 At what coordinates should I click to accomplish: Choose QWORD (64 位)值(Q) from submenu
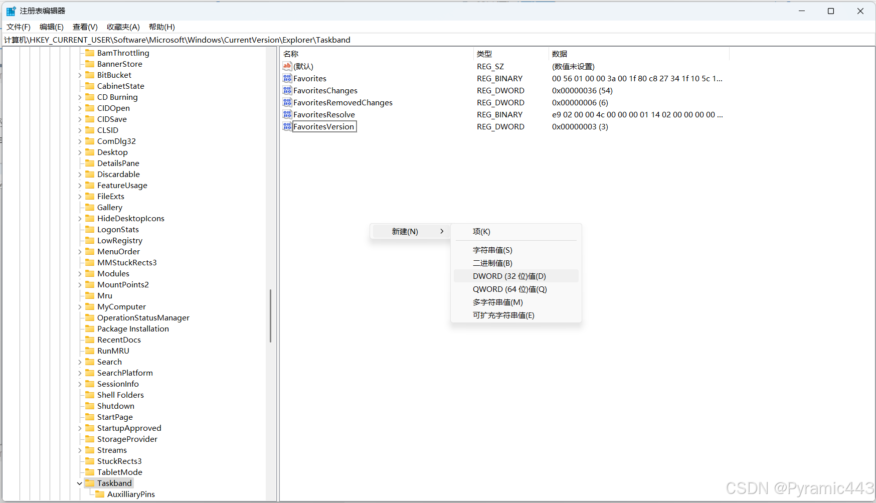(516, 289)
